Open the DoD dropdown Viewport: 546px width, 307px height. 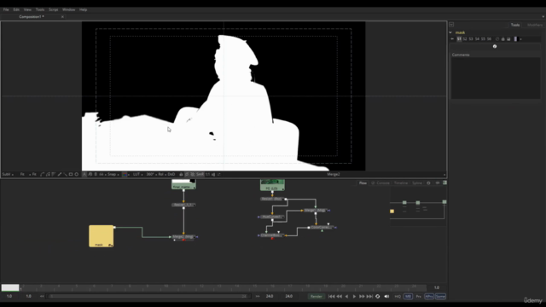pos(171,174)
